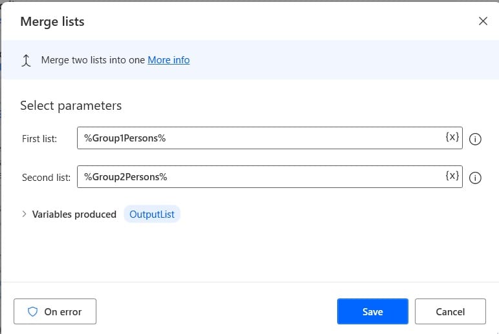Viewport: 499px width, 334px height.
Task: Click the merge arrow icon in banner
Action: click(x=26, y=60)
